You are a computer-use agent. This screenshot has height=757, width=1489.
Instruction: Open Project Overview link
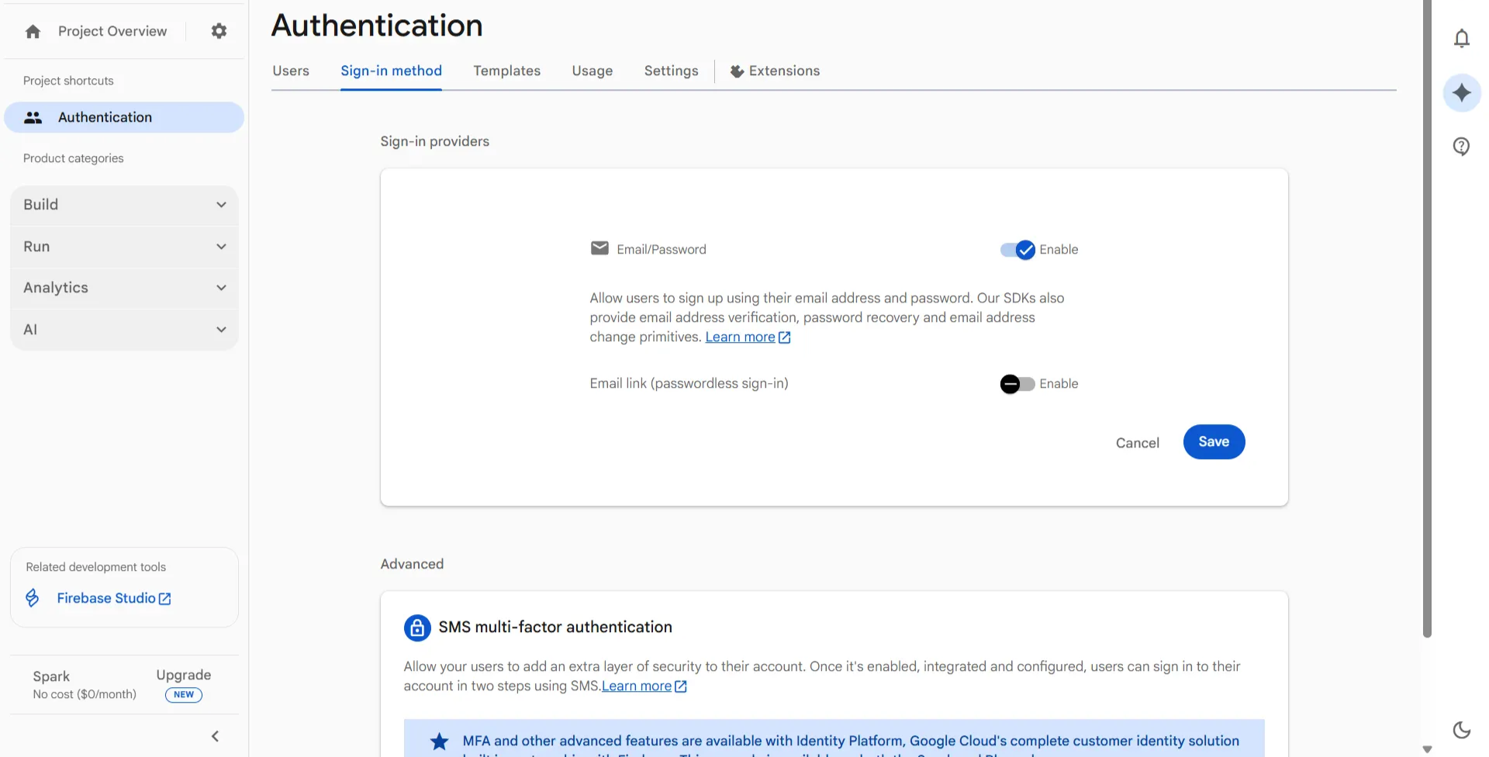(x=112, y=31)
